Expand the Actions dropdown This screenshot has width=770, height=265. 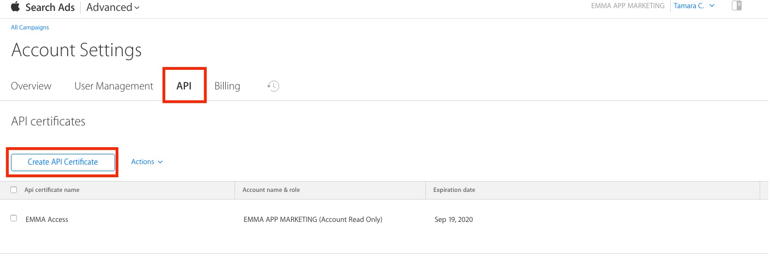[x=147, y=162]
